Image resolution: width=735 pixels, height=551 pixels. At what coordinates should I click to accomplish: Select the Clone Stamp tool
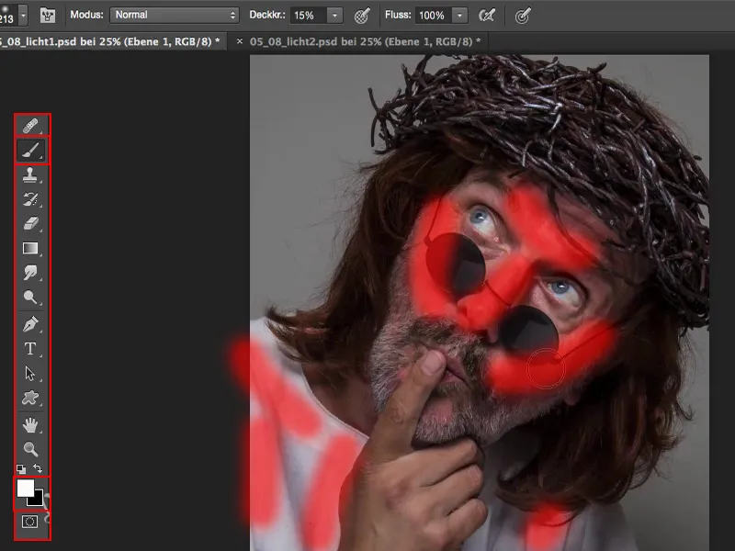pos(30,175)
